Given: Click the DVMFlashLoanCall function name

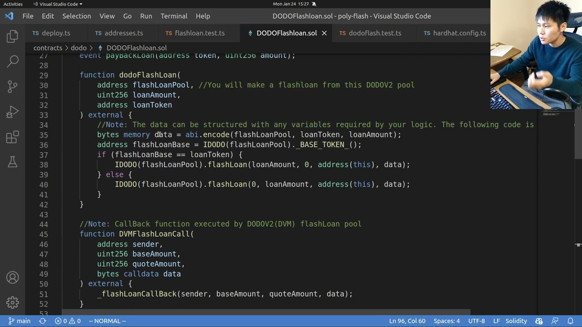Looking at the screenshot, I should tap(154, 234).
